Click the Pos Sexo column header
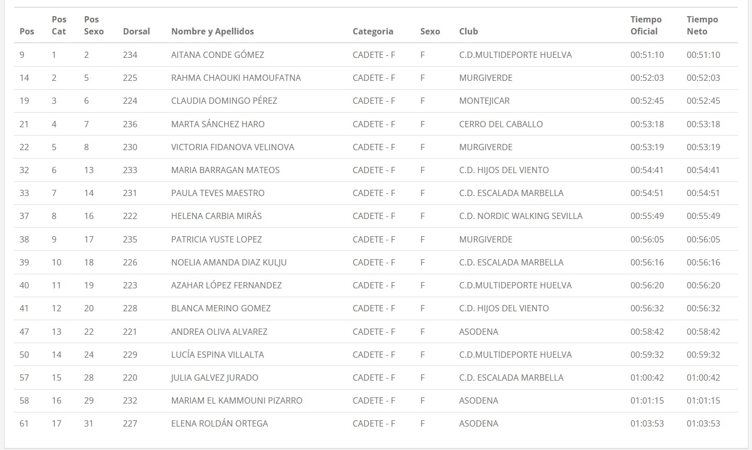 coord(93,26)
